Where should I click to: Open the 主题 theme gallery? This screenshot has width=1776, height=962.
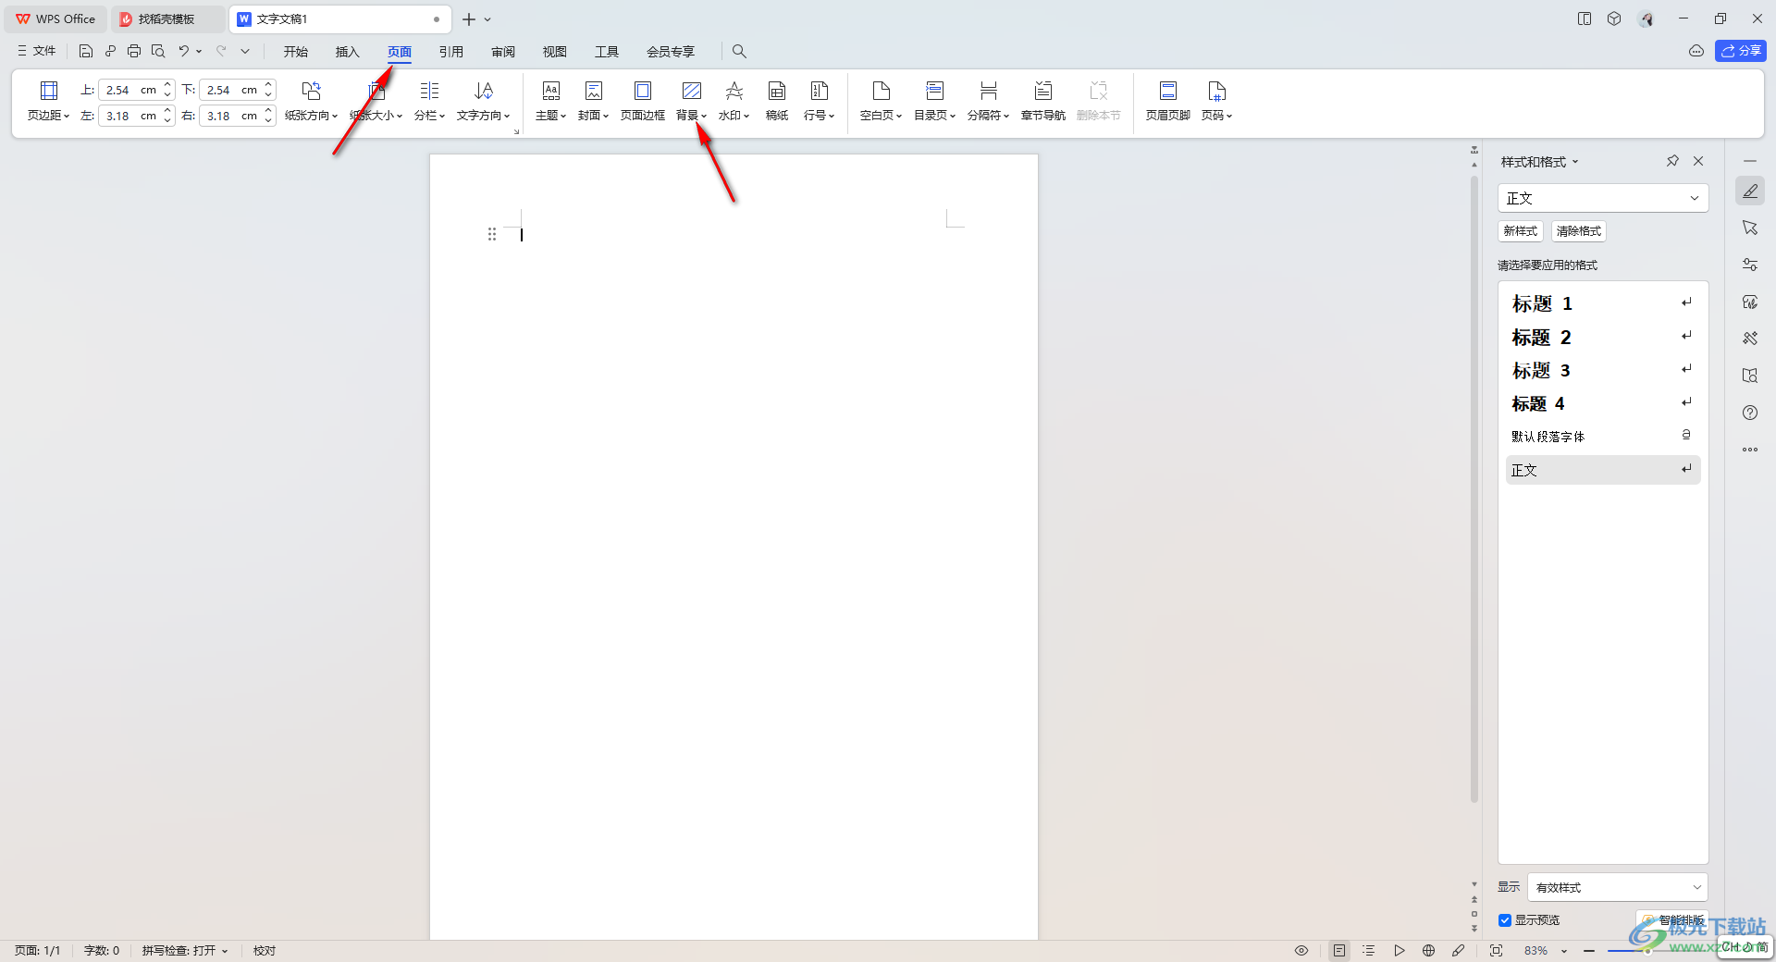click(550, 101)
